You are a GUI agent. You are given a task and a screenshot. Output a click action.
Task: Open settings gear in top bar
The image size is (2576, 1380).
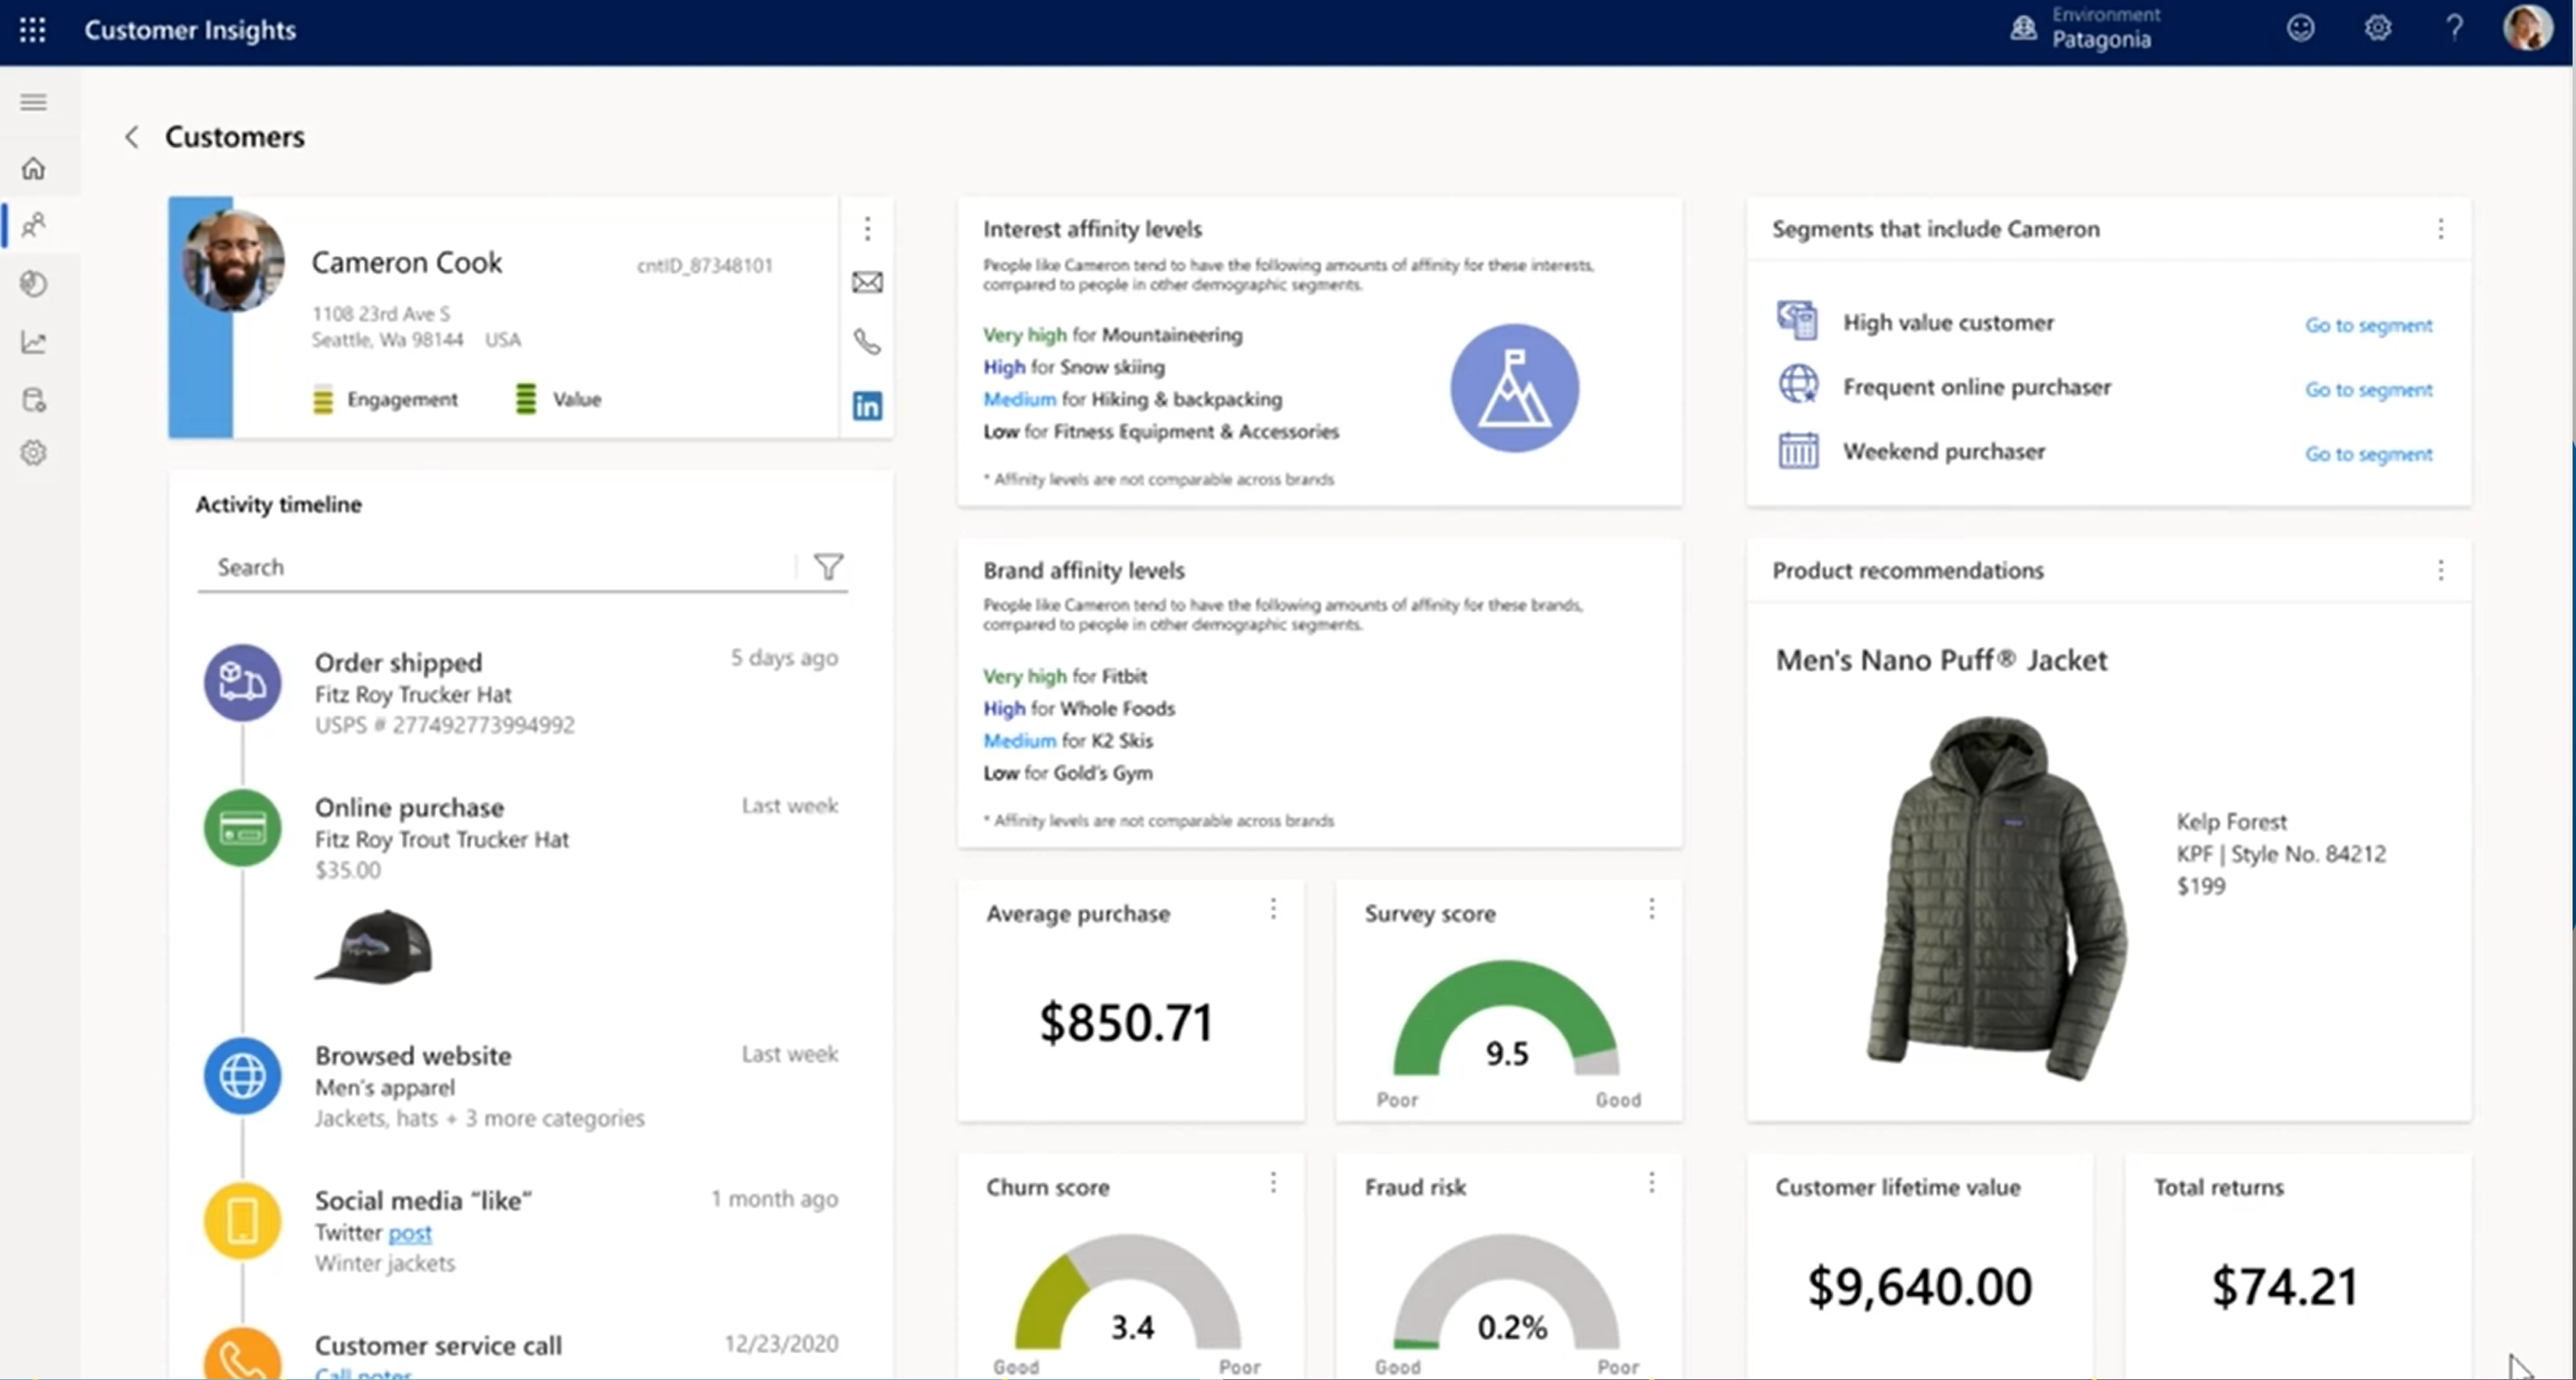(2378, 28)
